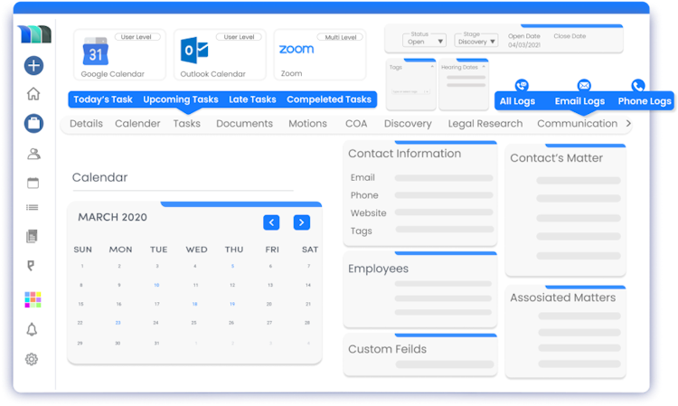Click the Close Date field
Image resolution: width=678 pixels, height=406 pixels.
click(x=570, y=36)
